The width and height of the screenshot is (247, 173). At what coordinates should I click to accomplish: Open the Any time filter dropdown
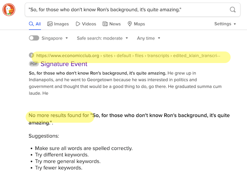coord(149,38)
